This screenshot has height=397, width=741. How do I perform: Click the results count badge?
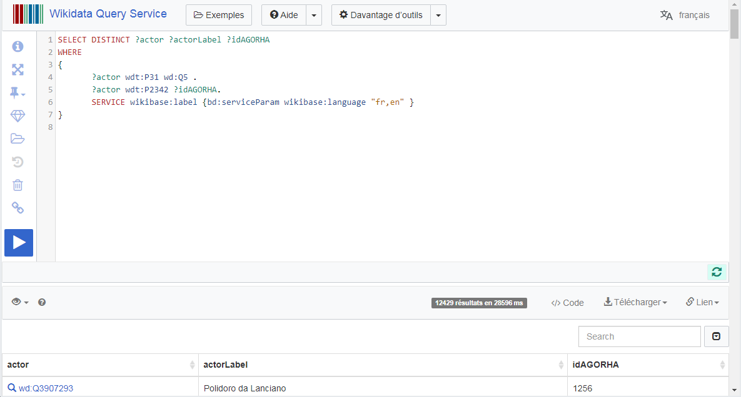click(479, 303)
